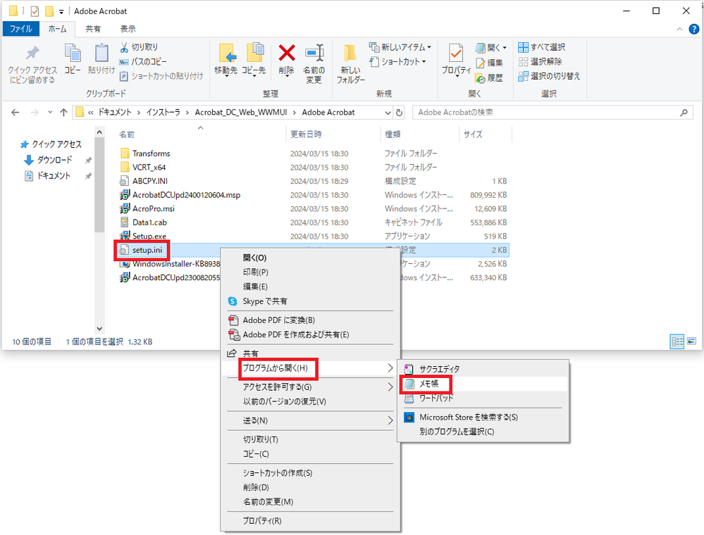Switch to large icons view toggle
This screenshot has height=535, width=704.
point(691,341)
